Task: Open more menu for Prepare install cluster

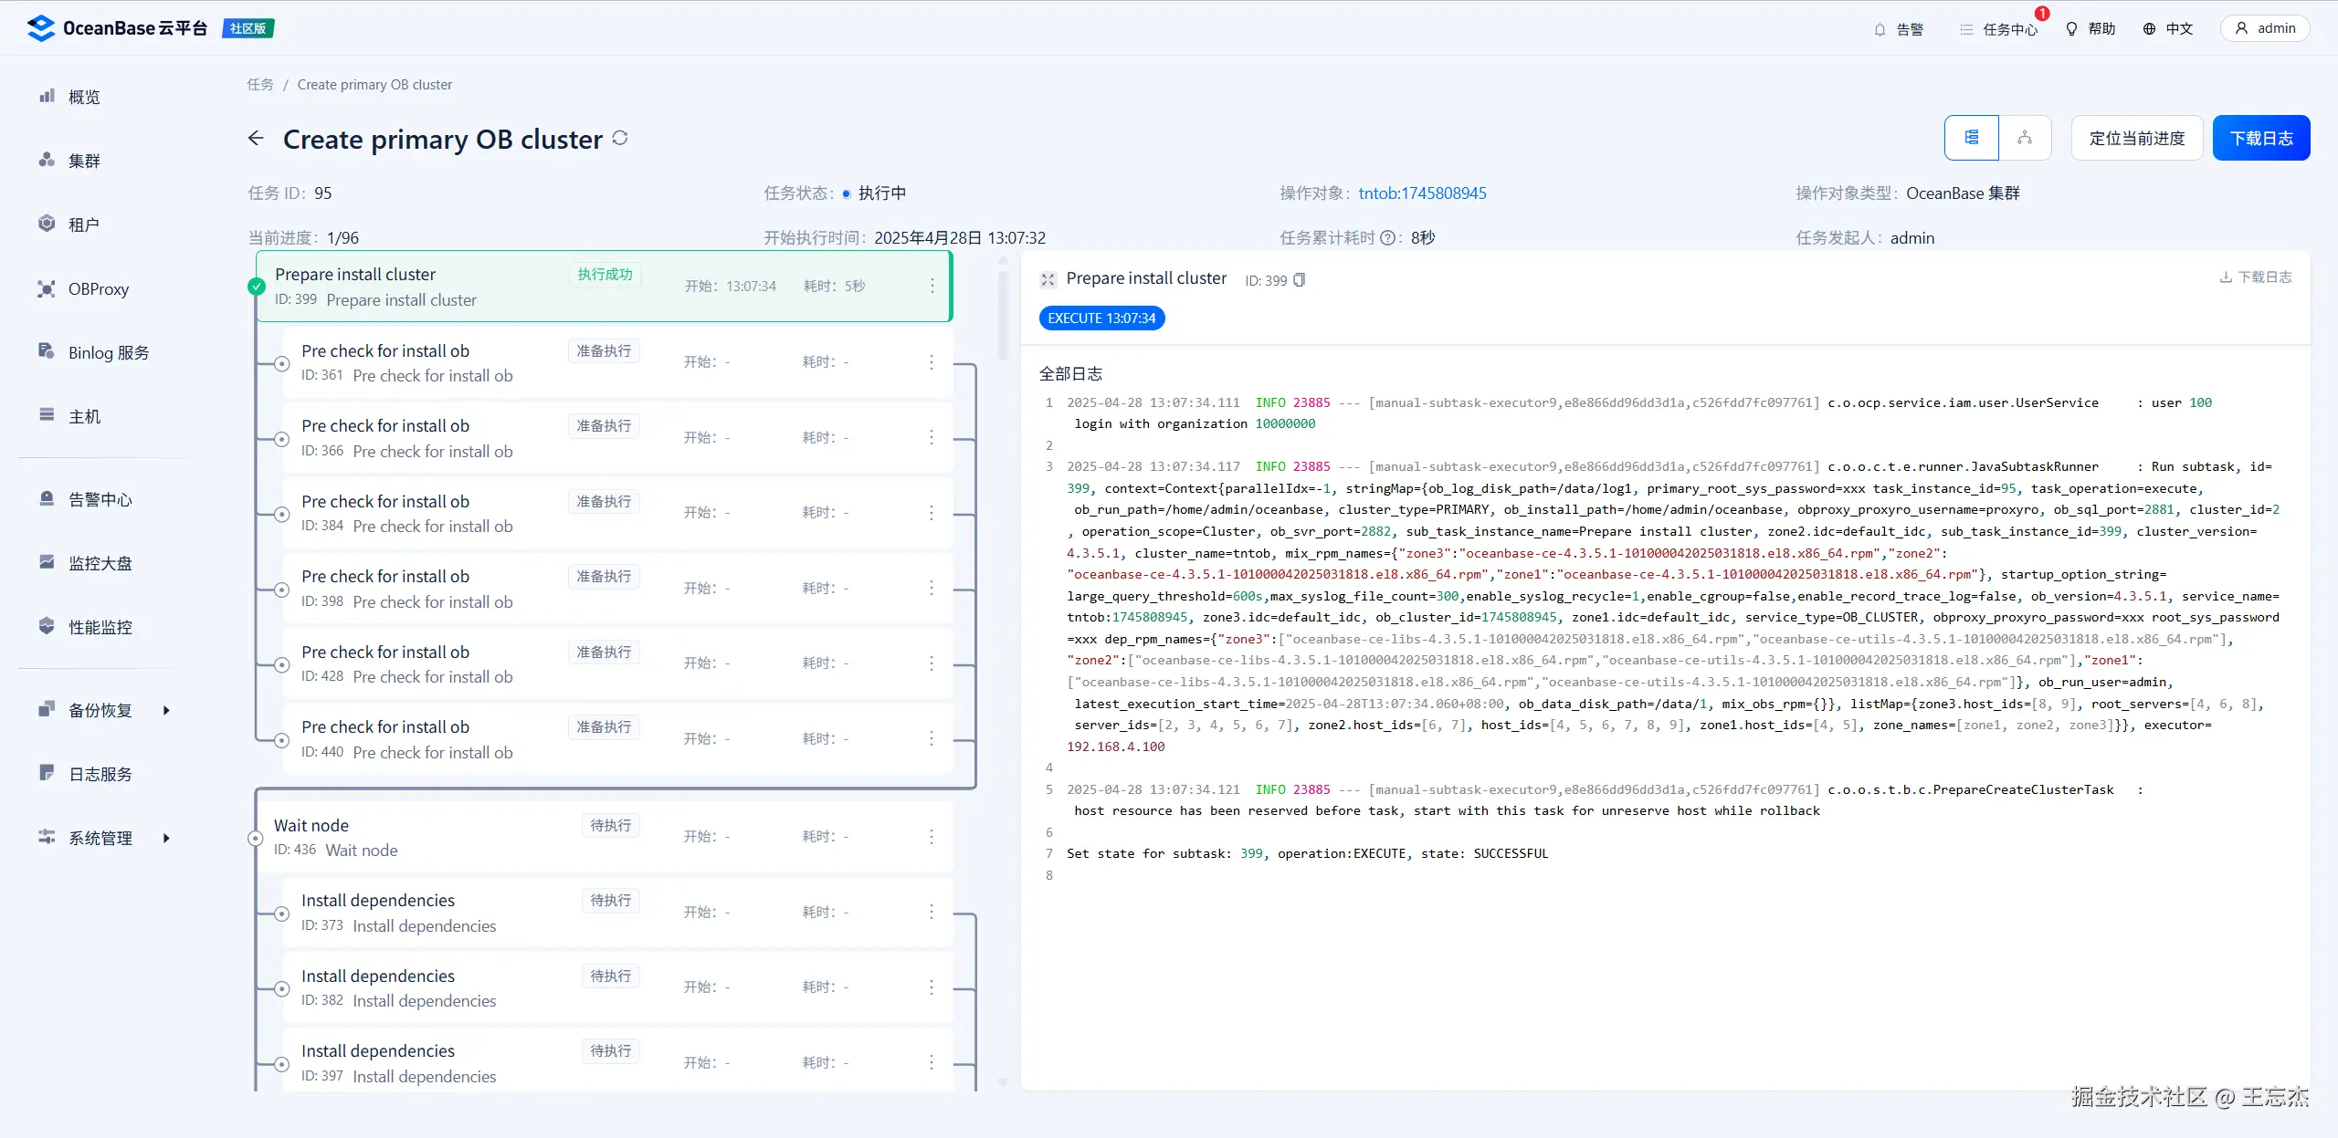Action: tap(932, 286)
